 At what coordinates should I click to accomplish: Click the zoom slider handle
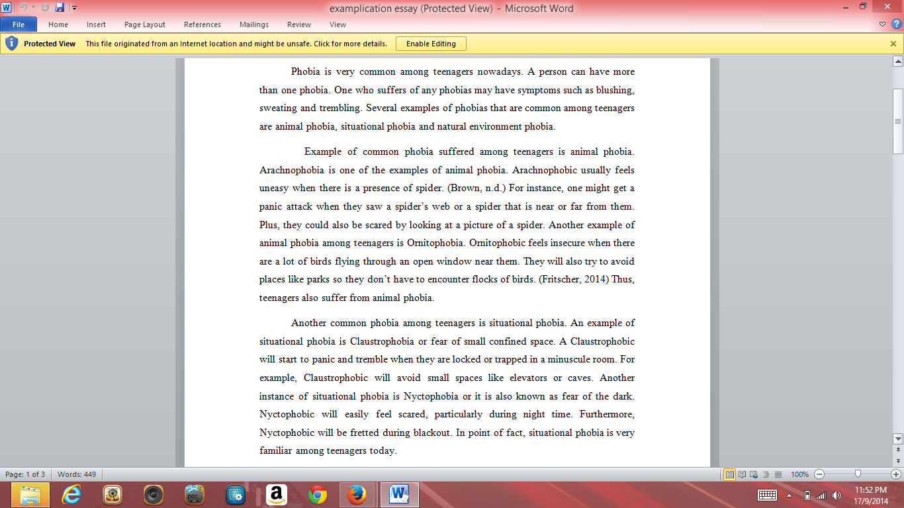pyautogui.click(x=858, y=474)
